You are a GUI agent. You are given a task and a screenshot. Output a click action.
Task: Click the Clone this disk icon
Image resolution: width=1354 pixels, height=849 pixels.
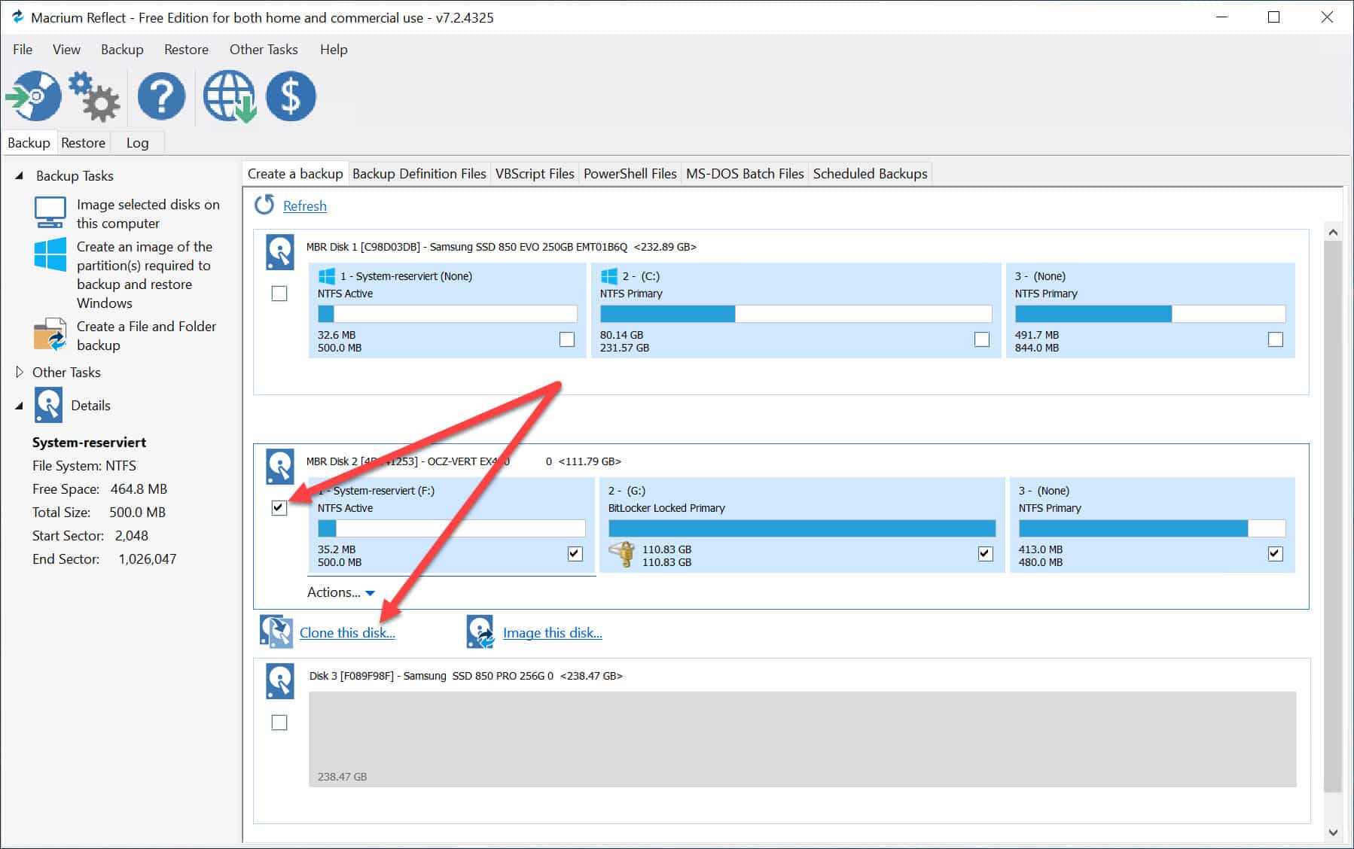(x=276, y=631)
